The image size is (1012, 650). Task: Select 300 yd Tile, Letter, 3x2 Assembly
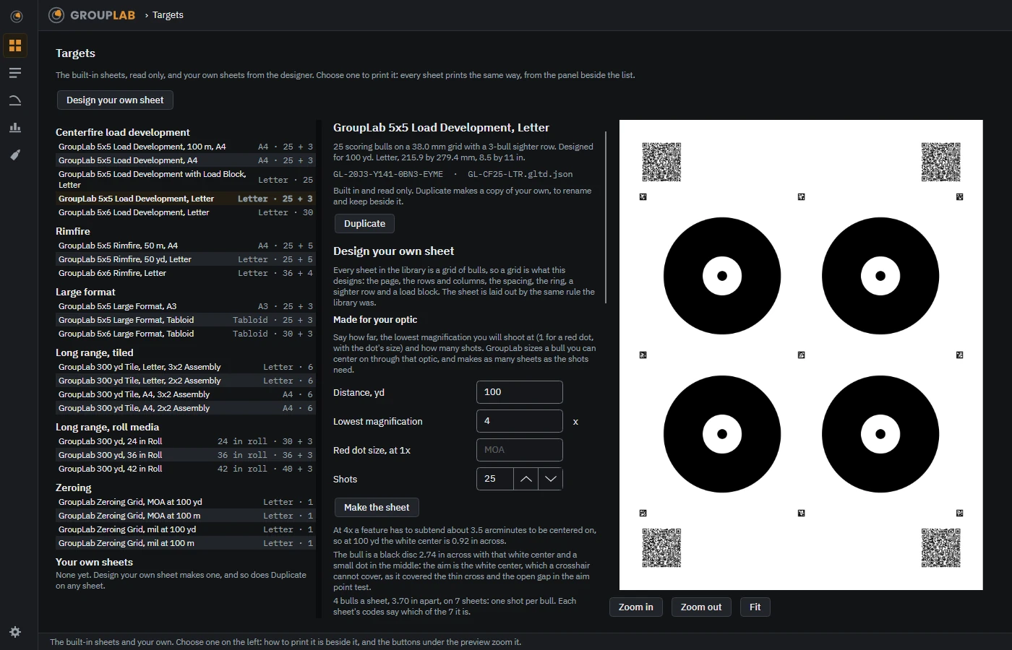click(186, 367)
